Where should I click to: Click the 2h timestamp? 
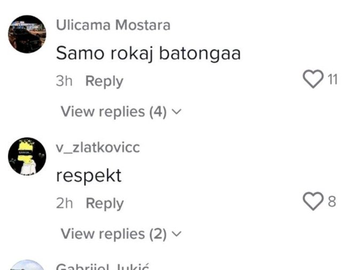tap(65, 203)
